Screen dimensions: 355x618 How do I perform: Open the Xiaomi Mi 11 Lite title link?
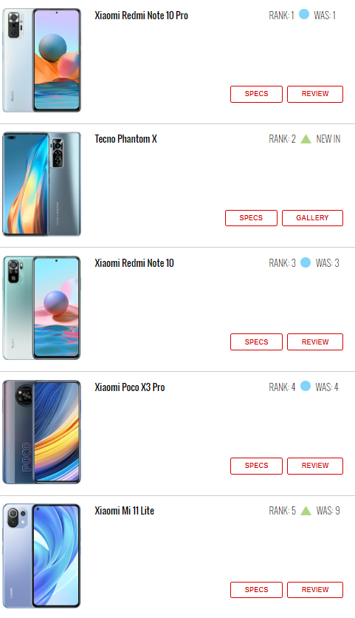pyautogui.click(x=125, y=511)
